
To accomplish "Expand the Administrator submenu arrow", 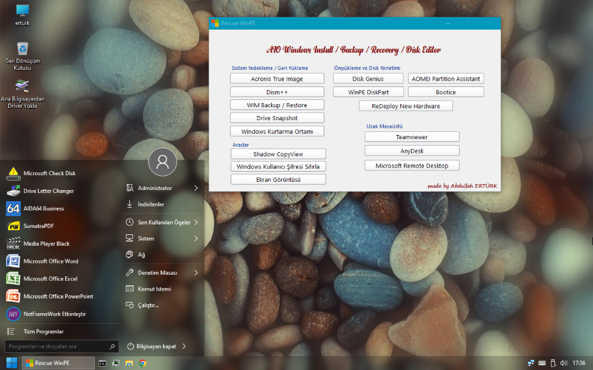I will pyautogui.click(x=196, y=188).
